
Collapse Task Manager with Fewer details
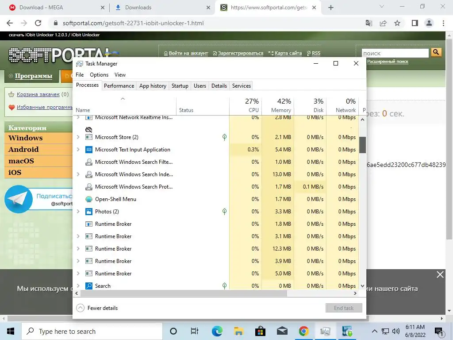[97, 308]
